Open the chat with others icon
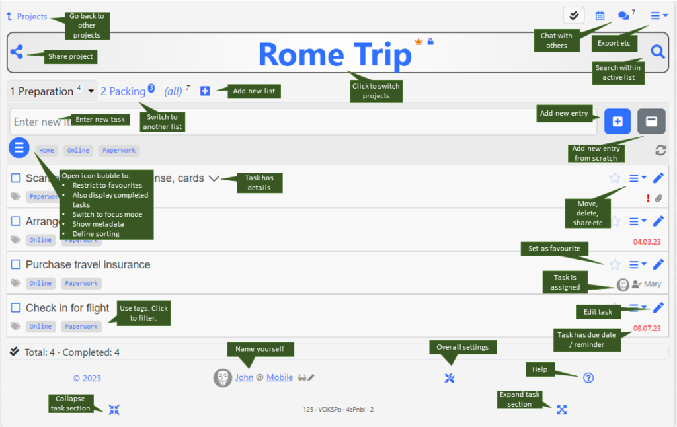This screenshot has width=677, height=427. (x=623, y=16)
